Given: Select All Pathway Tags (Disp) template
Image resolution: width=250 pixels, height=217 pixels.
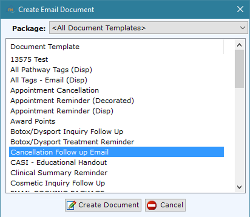Looking at the screenshot, I should point(51,70).
